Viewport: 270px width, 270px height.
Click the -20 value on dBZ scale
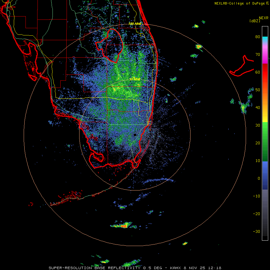(256, 214)
